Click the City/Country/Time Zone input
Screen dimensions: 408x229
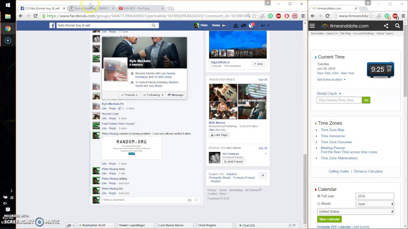tap(339, 100)
